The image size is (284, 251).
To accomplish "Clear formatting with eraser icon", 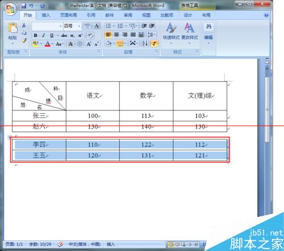I will pos(90,35).
